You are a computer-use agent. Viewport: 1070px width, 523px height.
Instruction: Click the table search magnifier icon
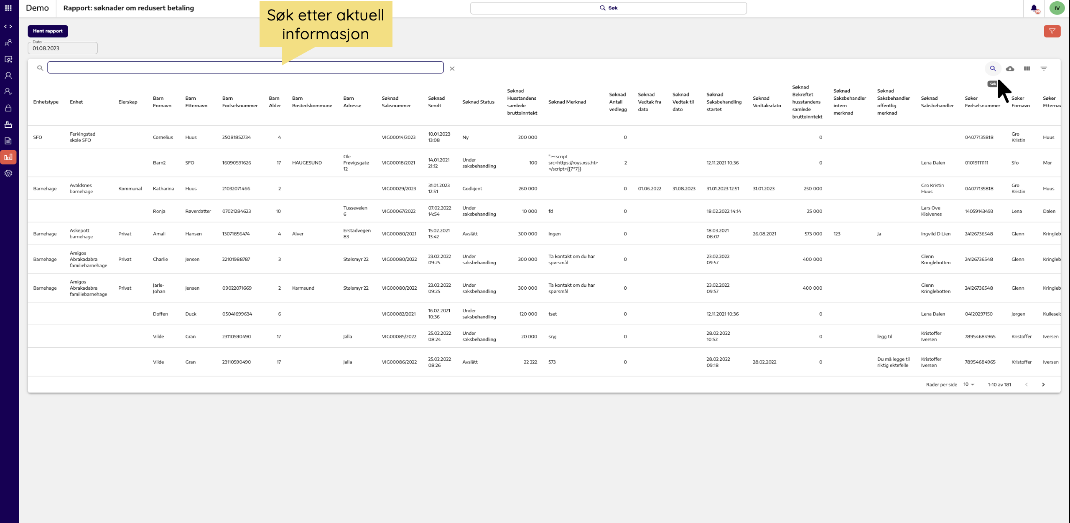(993, 68)
